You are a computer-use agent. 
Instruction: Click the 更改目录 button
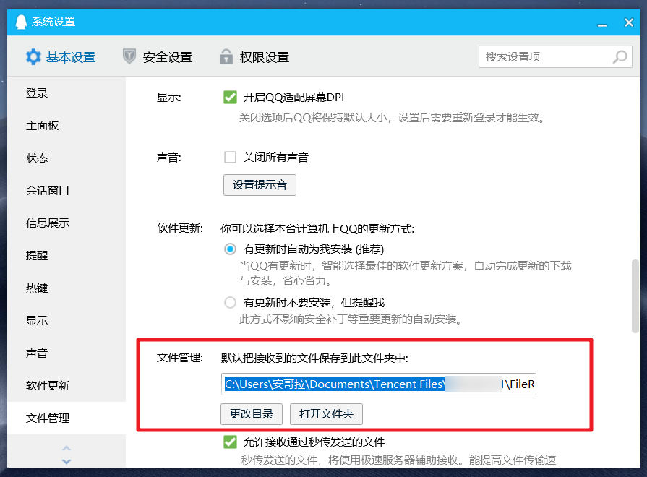[252, 414]
